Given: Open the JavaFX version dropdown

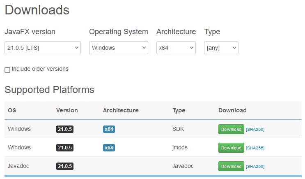Looking at the screenshot, I should coord(43,48).
